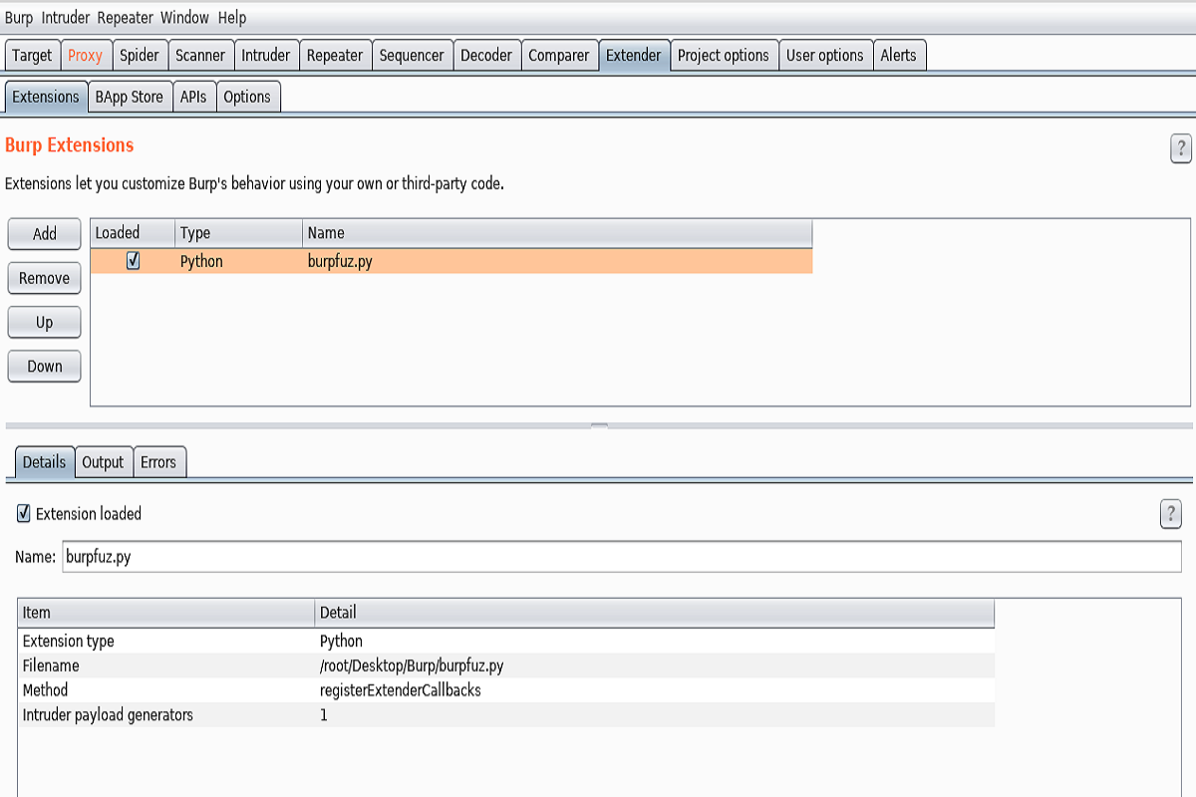Open help for Burp Extensions section

tap(1180, 149)
